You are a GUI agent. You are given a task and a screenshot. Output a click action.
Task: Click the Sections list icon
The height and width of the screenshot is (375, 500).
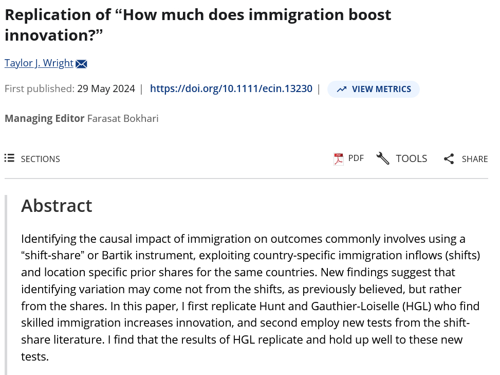tap(9, 158)
